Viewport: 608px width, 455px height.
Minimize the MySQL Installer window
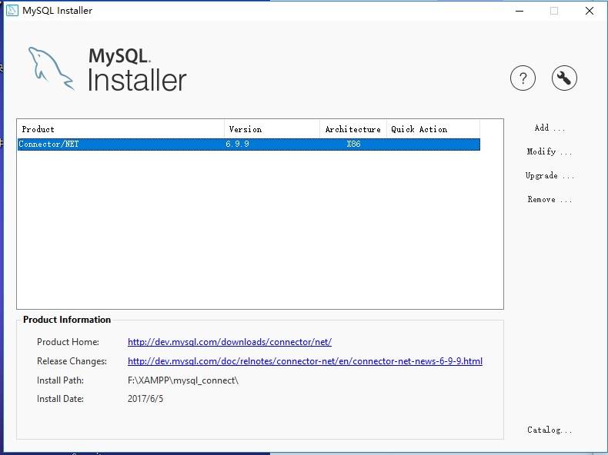[519, 11]
